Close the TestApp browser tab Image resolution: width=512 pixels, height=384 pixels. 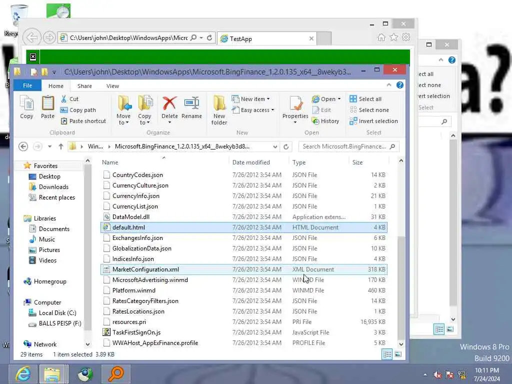pos(311,38)
